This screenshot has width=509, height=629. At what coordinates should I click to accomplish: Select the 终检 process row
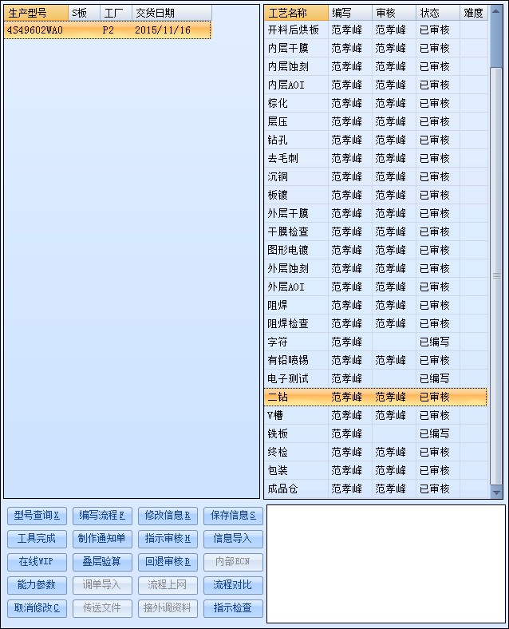(376, 452)
